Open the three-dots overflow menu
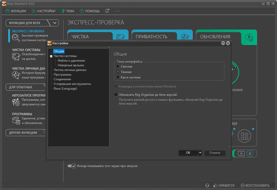This screenshot has height=190, width=277. pyautogui.click(x=117, y=11)
